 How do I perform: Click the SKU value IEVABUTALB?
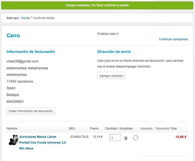click(x=79, y=137)
